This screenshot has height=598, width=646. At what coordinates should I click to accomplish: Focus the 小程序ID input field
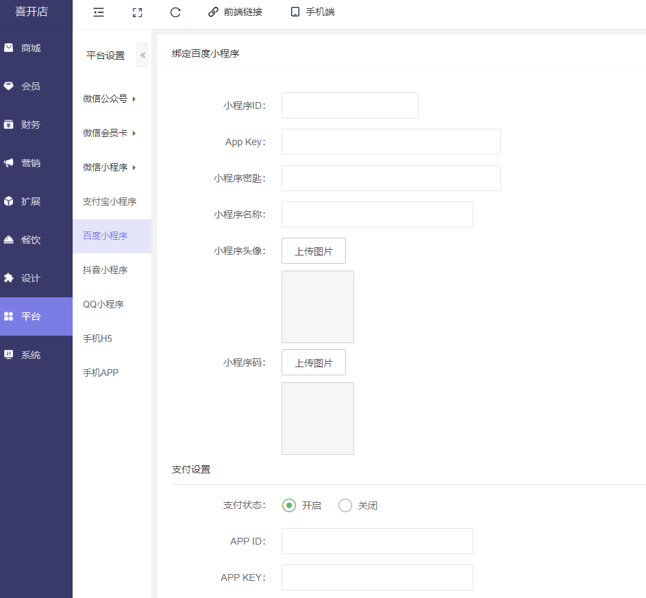[x=350, y=105]
